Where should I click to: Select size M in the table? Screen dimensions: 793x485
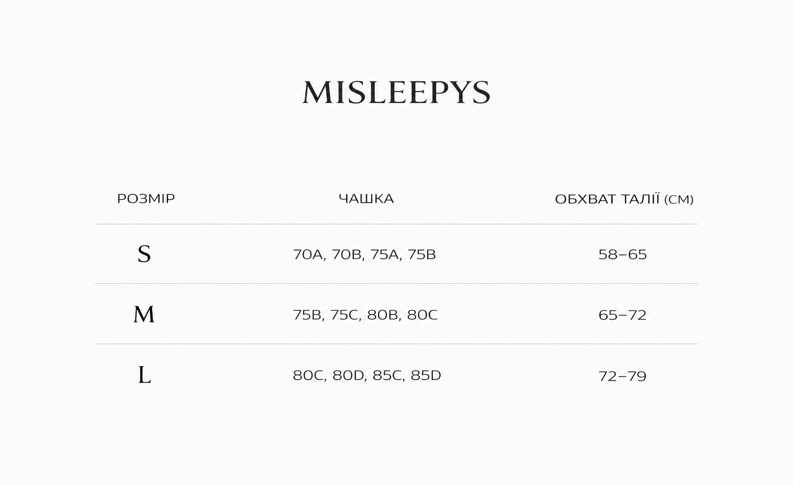[x=144, y=314]
